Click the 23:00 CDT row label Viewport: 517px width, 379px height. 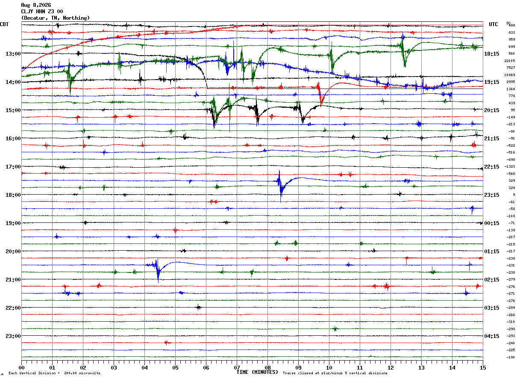pos(13,336)
